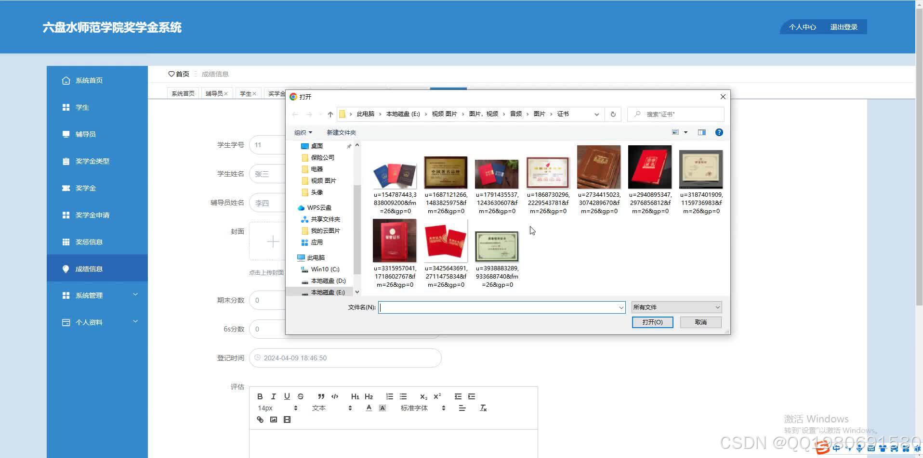Image resolution: width=923 pixels, height=458 pixels.
Task: Open 学生 in the sidebar
Action: pos(97,107)
